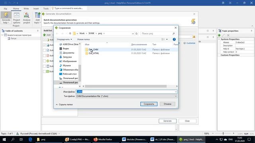Select A360 Drive in navigation pane

69,44
